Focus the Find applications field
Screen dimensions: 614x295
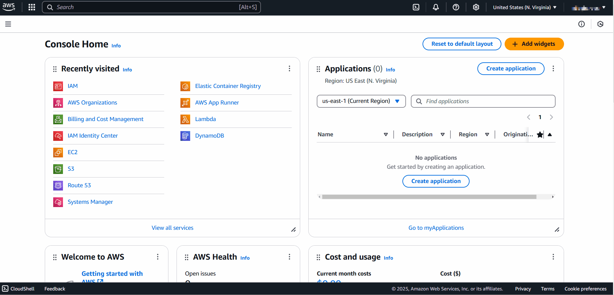point(483,101)
